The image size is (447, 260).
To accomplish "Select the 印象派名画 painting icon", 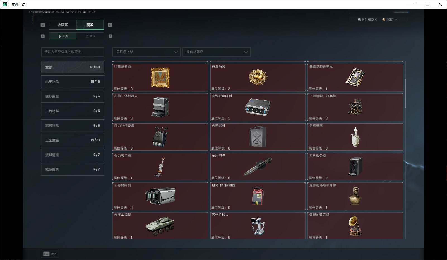I will [x=160, y=77].
